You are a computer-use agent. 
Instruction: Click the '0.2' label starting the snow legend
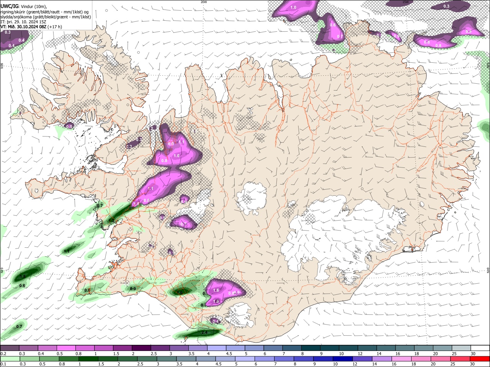pos(3,354)
